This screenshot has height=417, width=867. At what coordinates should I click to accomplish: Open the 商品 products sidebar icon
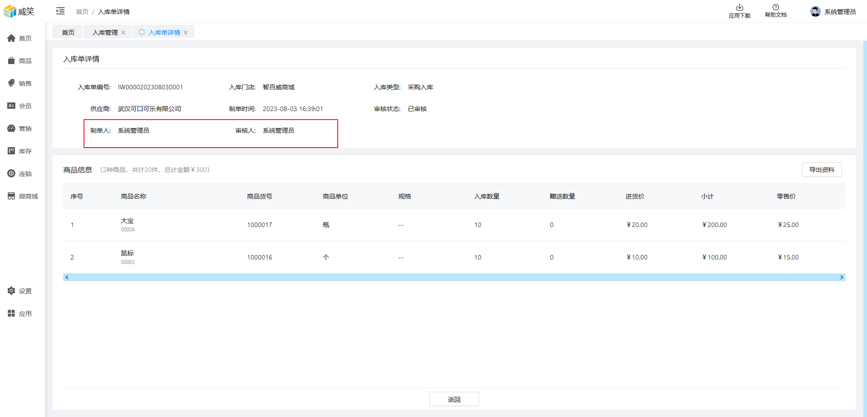tap(11, 61)
